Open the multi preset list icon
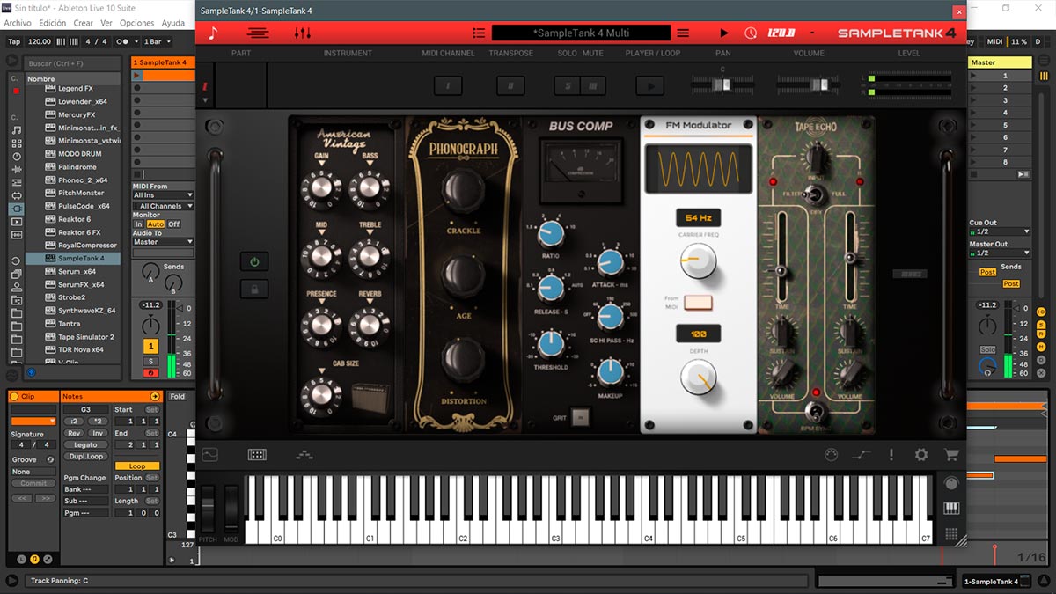Screen dimensions: 1056x594 pyautogui.click(x=478, y=33)
